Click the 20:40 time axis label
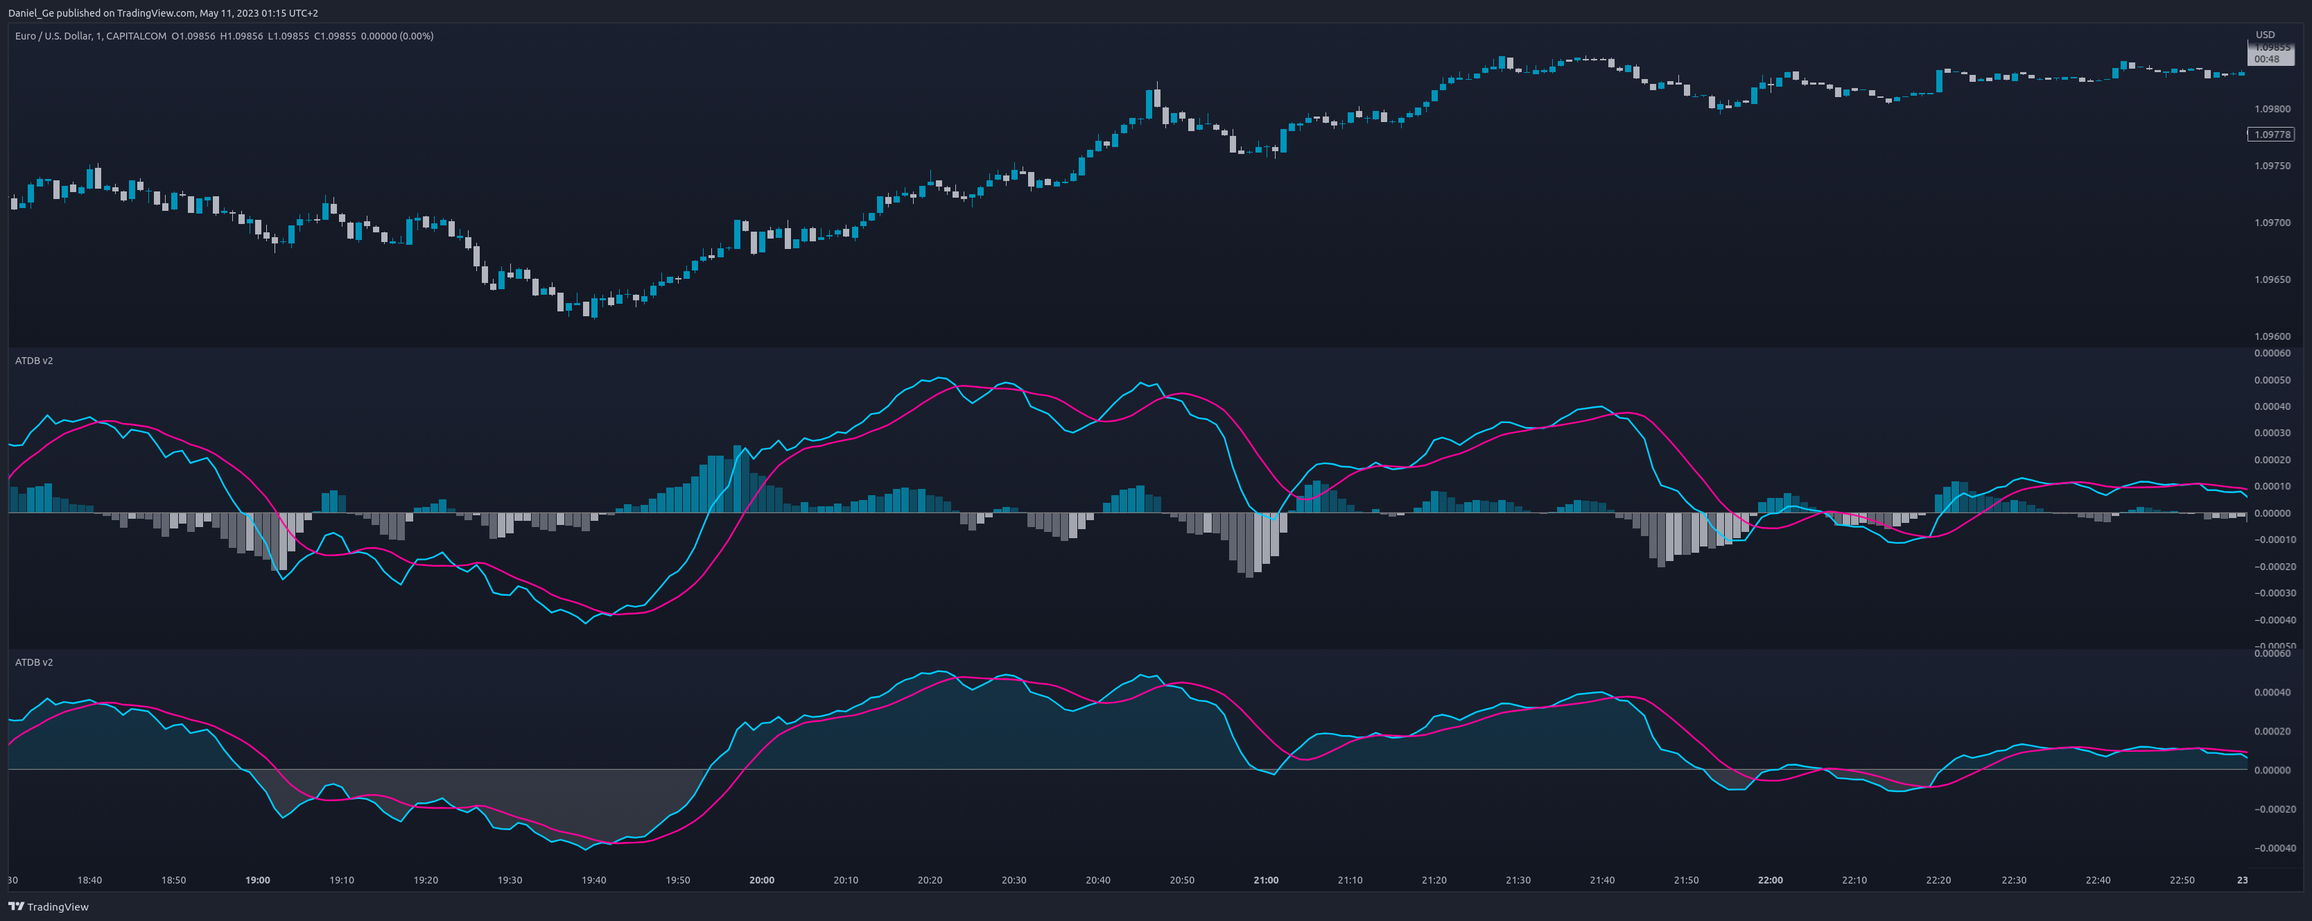 [x=1097, y=881]
